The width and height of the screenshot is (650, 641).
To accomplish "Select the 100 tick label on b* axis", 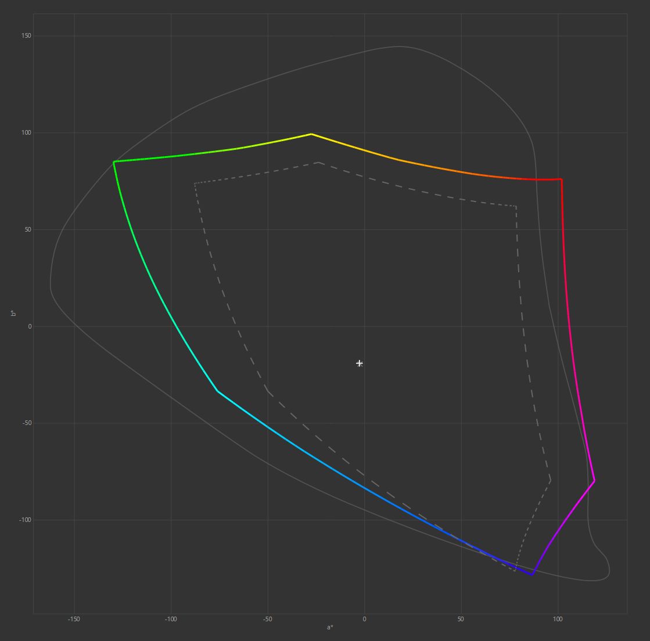I will tap(26, 132).
